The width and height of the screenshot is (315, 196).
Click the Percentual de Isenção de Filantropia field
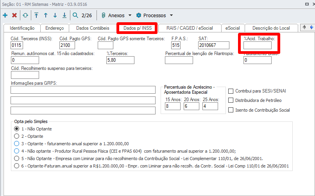[x=179, y=60]
